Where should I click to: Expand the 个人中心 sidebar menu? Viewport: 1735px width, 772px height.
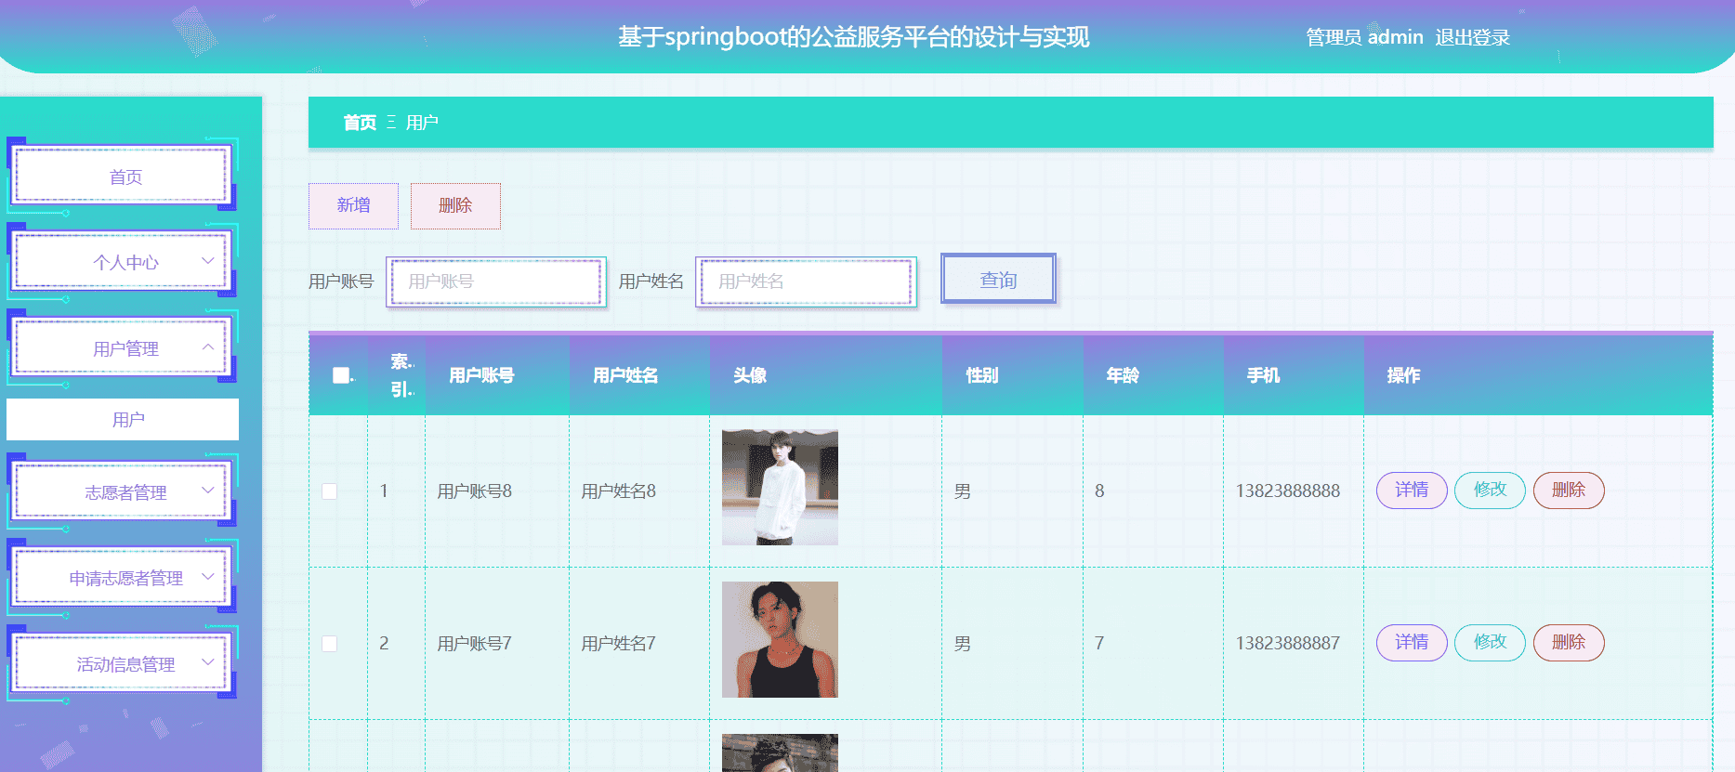pyautogui.click(x=122, y=262)
